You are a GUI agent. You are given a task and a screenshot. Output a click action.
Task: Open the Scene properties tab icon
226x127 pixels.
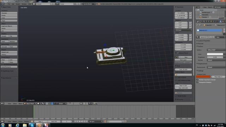(x=206, y=22)
